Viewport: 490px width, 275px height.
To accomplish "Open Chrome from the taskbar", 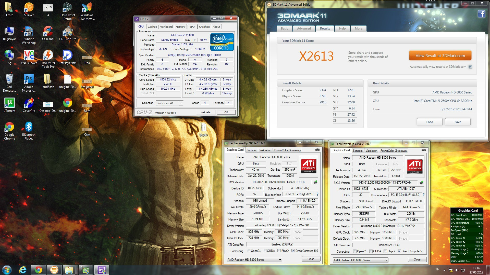I will [39, 270].
